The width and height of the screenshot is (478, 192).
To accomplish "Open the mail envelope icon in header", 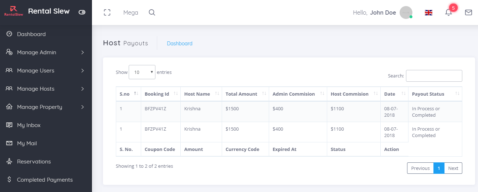I will [x=468, y=12].
